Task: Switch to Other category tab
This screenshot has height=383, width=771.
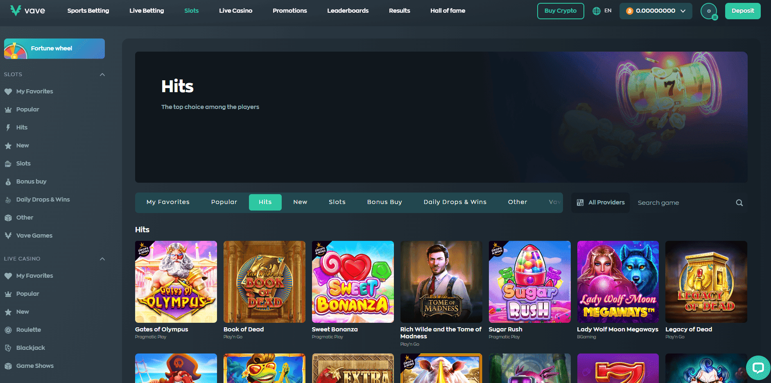Action: coord(518,202)
